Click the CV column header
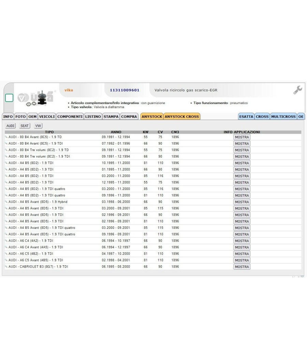The width and height of the screenshot is (307, 358). (160, 132)
